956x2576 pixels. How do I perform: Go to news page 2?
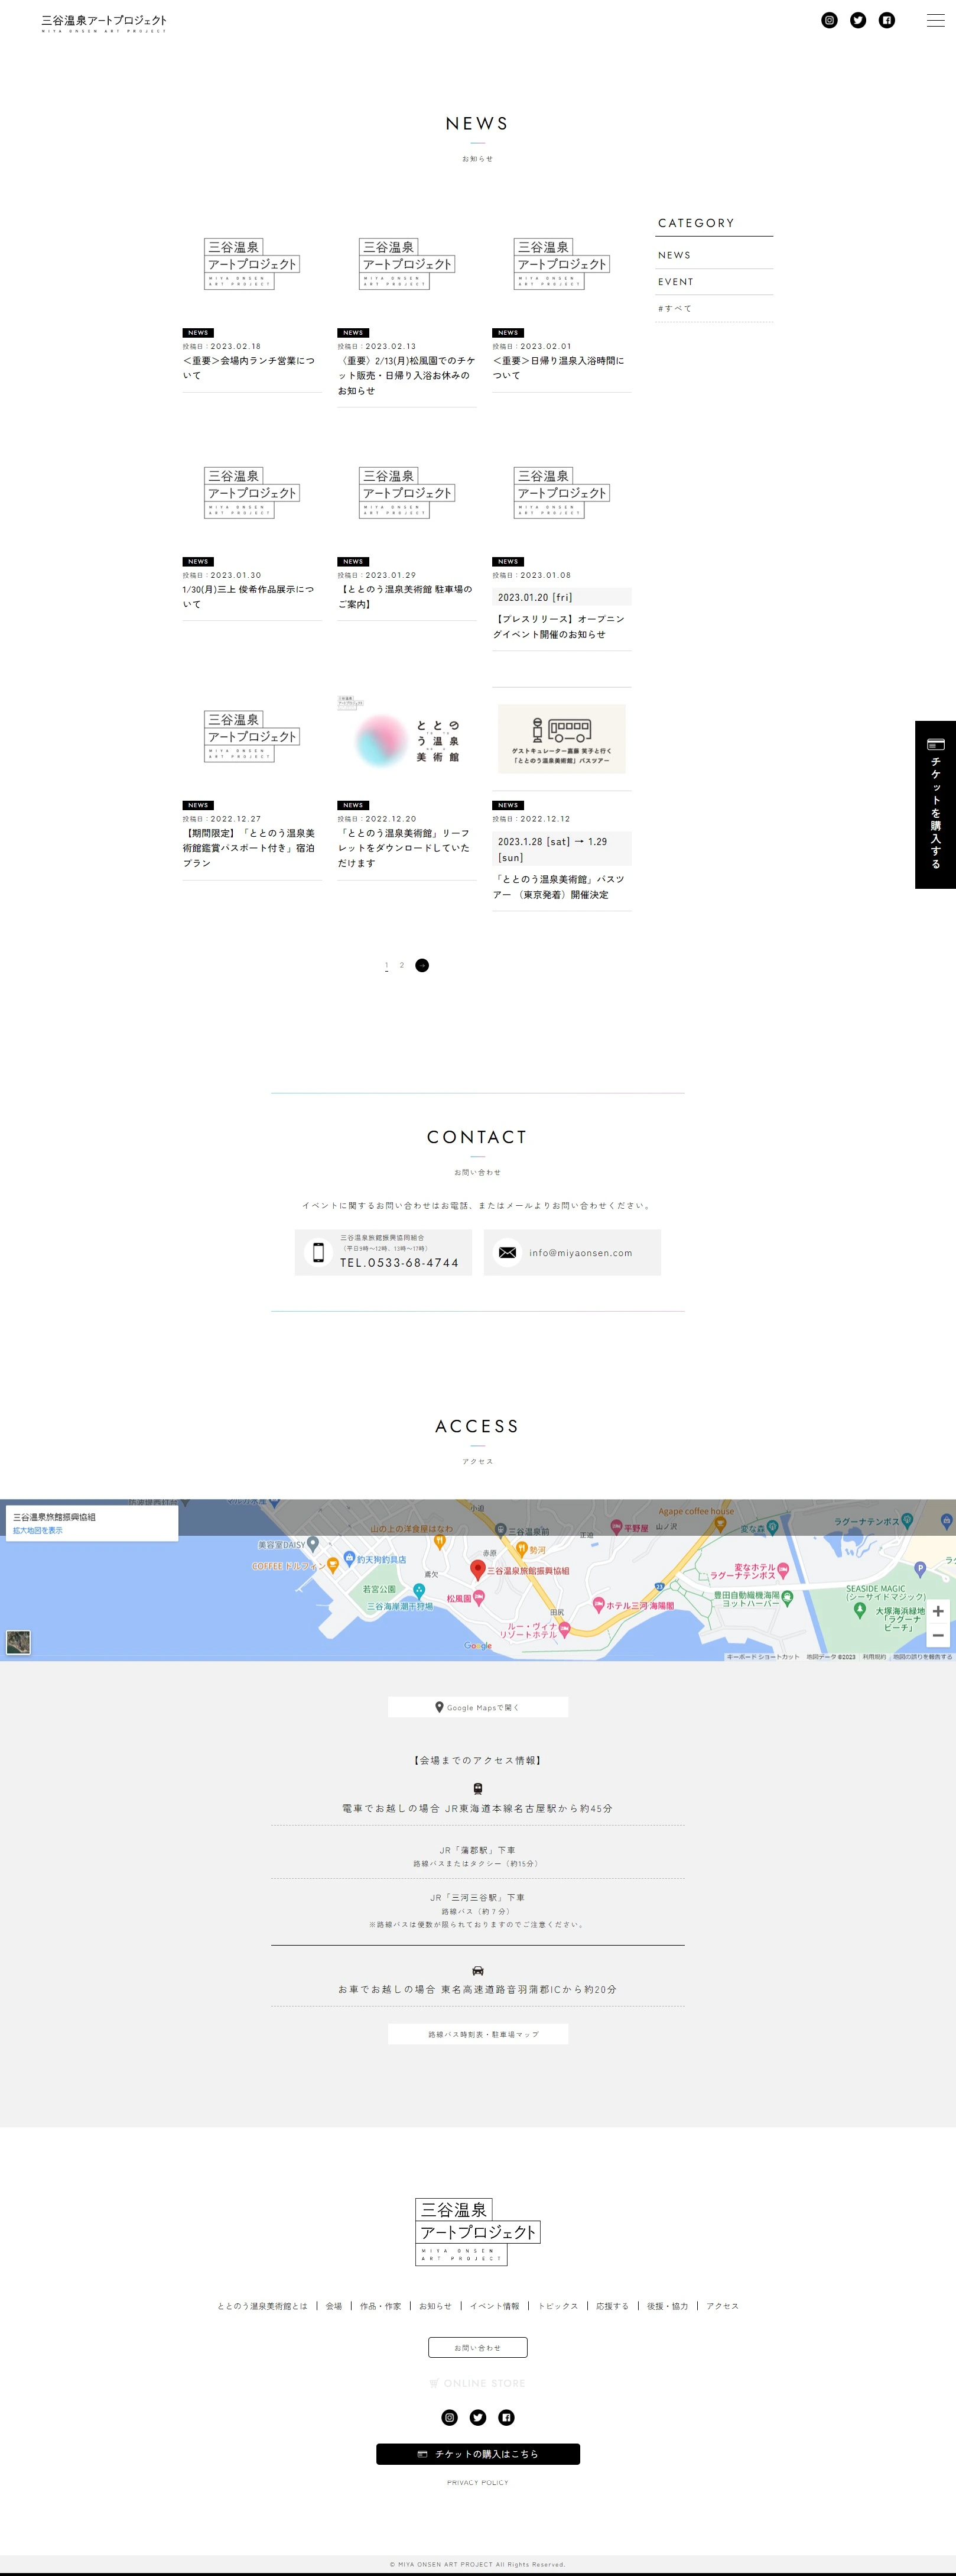point(402,965)
